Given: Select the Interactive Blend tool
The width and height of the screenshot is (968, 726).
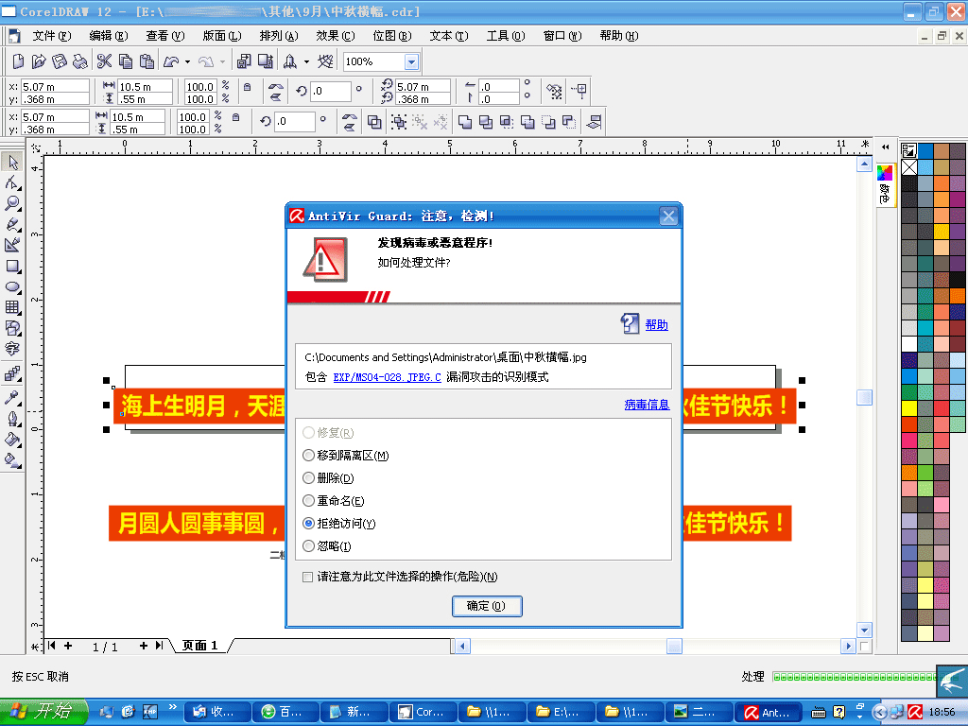Looking at the screenshot, I should [x=12, y=373].
